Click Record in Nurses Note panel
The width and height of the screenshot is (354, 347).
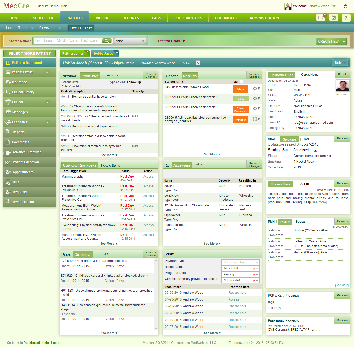point(342,183)
